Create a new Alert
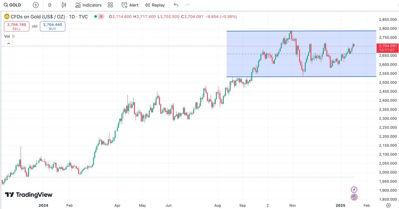Image resolution: width=399 pixels, height=209 pixels. [130, 5]
